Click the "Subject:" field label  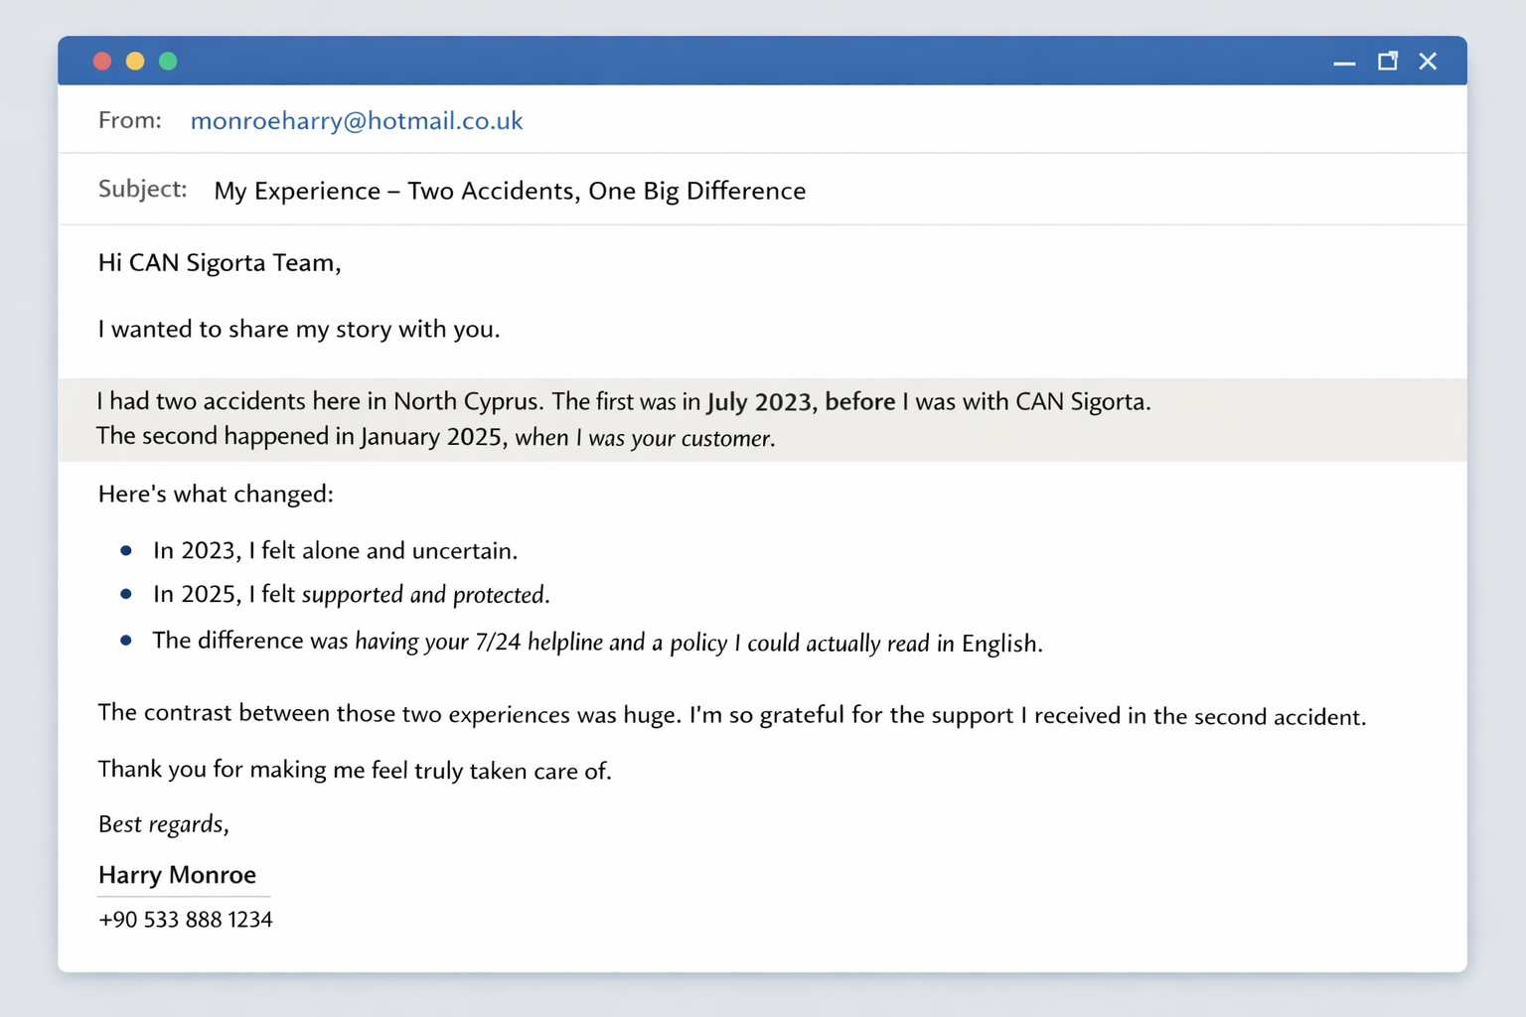(x=142, y=189)
